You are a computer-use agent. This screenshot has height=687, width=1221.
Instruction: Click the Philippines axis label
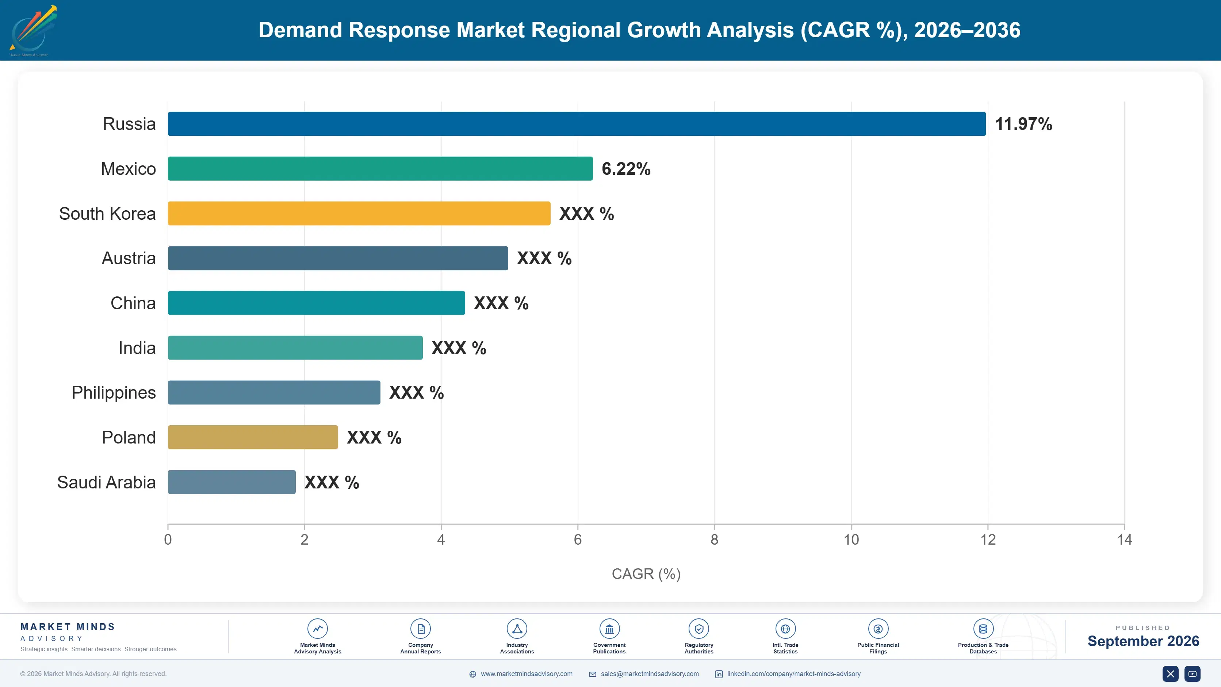pos(114,393)
